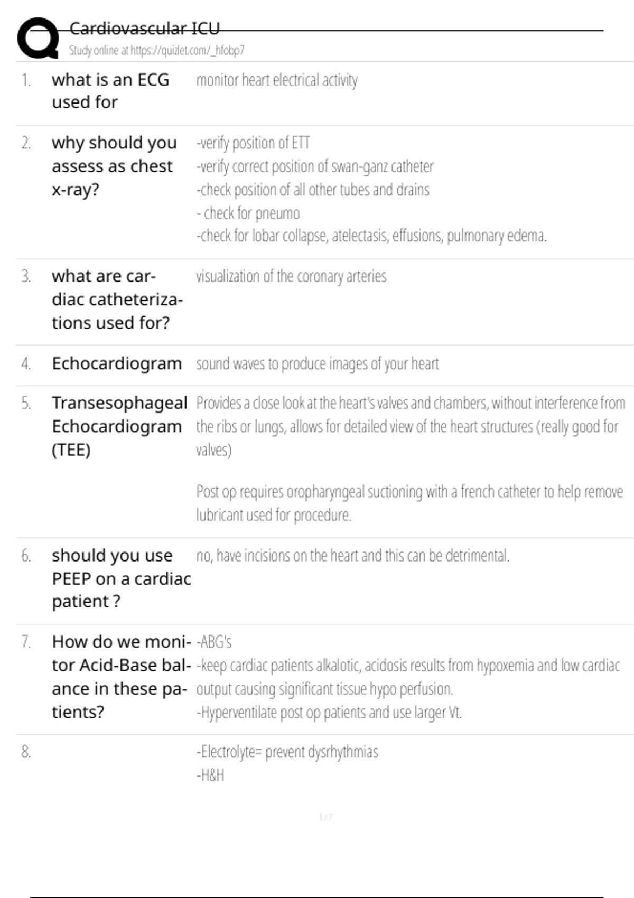Click 'Electrolyte= prevent dysrhythmias' line
634x898 pixels.
coord(287,752)
